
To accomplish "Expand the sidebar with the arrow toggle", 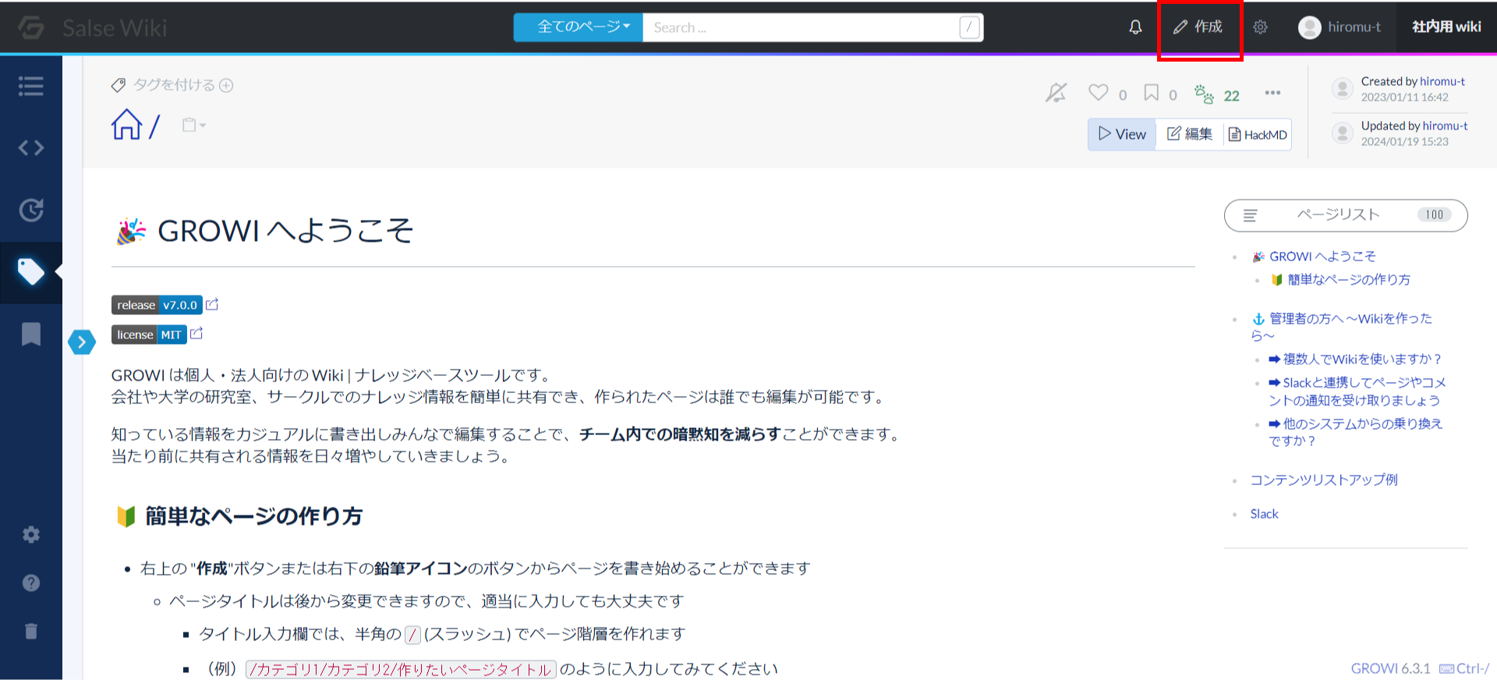I will [82, 342].
